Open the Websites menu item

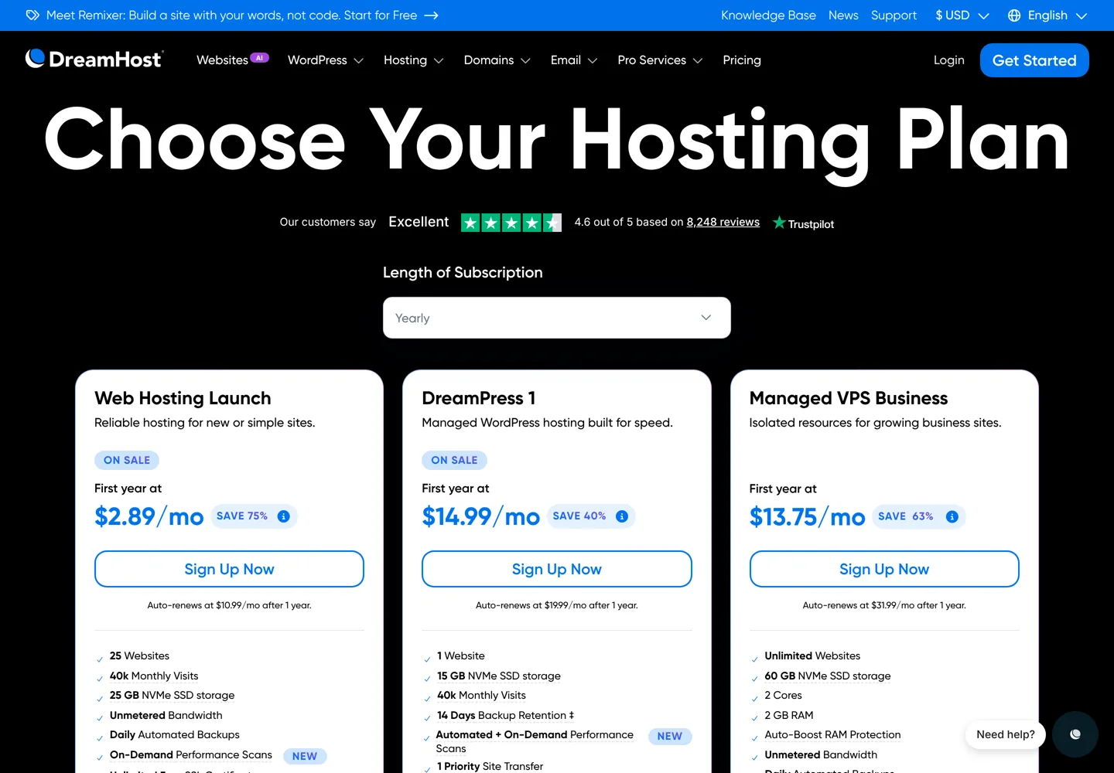tap(222, 60)
